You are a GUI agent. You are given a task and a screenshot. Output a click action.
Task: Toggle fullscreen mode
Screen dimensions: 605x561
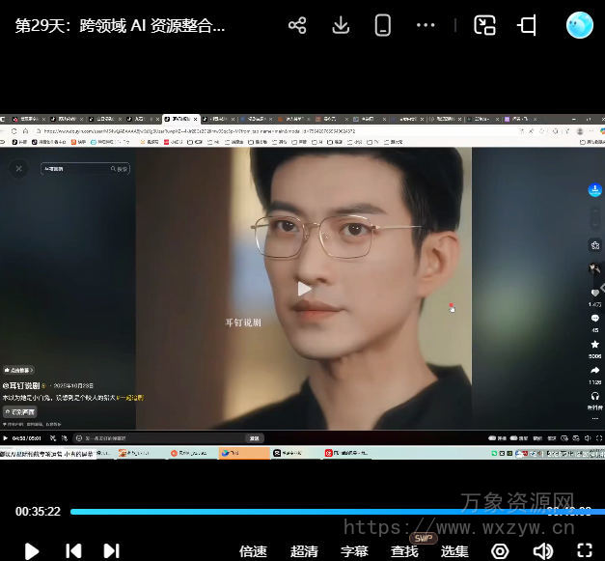point(584,550)
